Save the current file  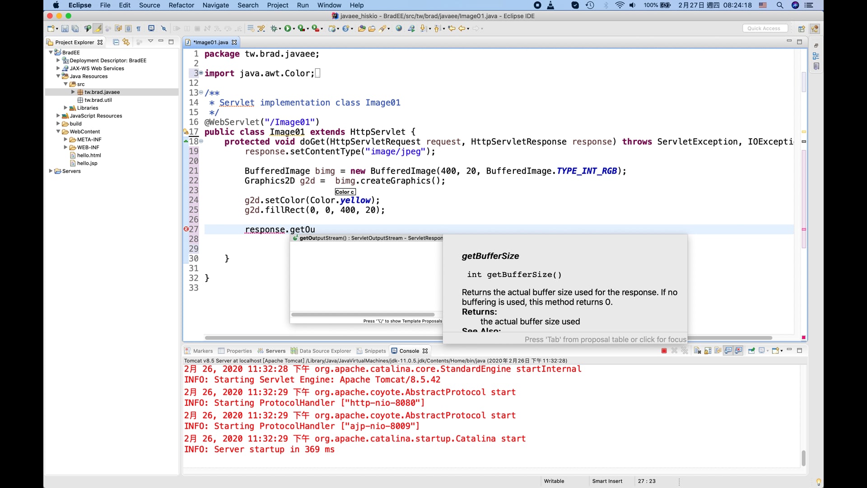tap(65, 28)
